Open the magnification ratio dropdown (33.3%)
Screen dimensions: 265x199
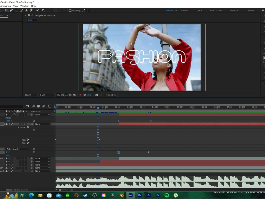(30, 95)
